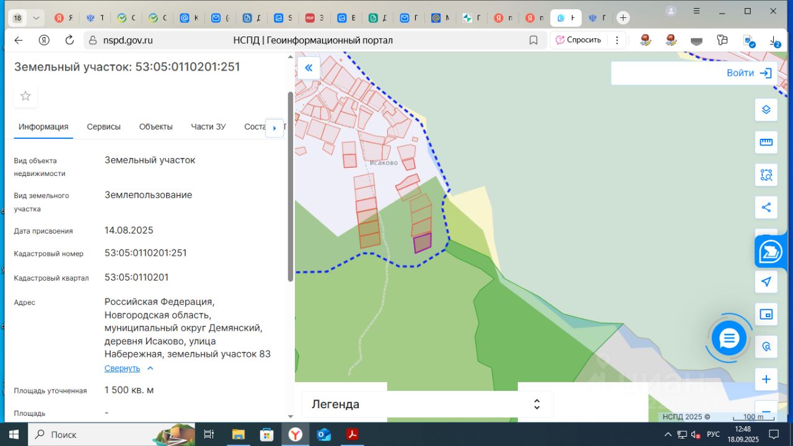
Task: Open Yandex home from the Я button
Action: click(x=44, y=40)
